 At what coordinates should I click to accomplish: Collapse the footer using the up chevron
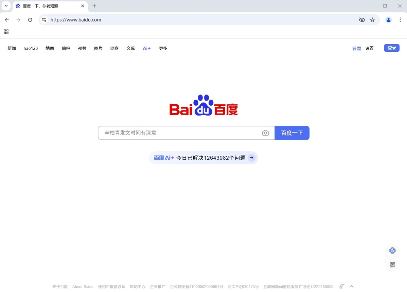[352, 286]
